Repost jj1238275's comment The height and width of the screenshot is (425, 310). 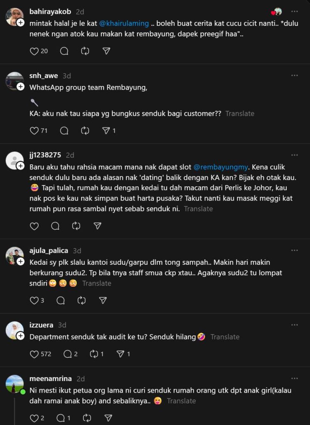point(76,226)
